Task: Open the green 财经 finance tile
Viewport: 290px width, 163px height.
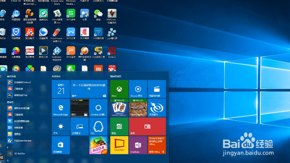Action: click(119, 126)
